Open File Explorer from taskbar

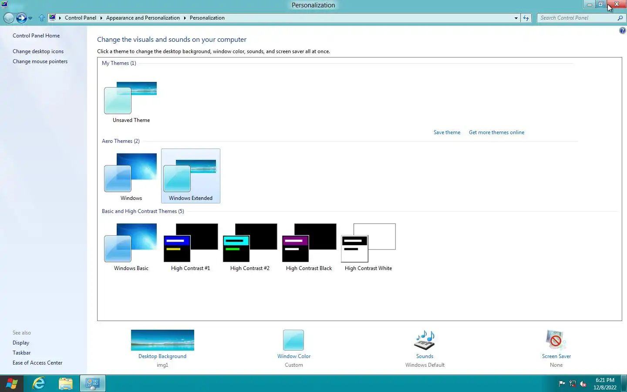pyautogui.click(x=66, y=384)
